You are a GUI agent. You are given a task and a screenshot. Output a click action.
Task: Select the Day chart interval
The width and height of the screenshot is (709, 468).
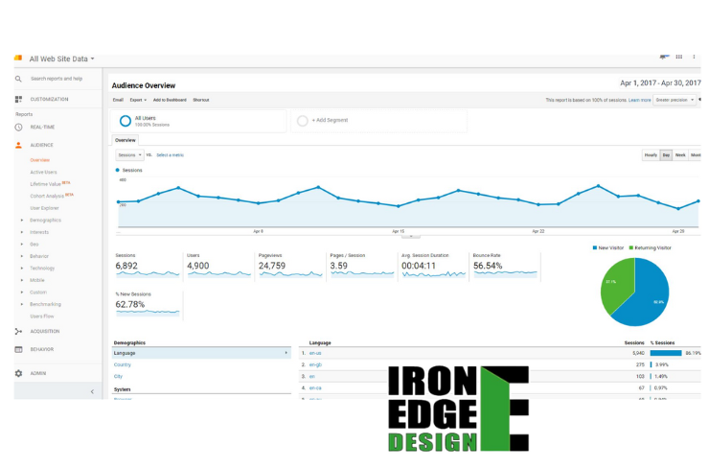click(666, 154)
